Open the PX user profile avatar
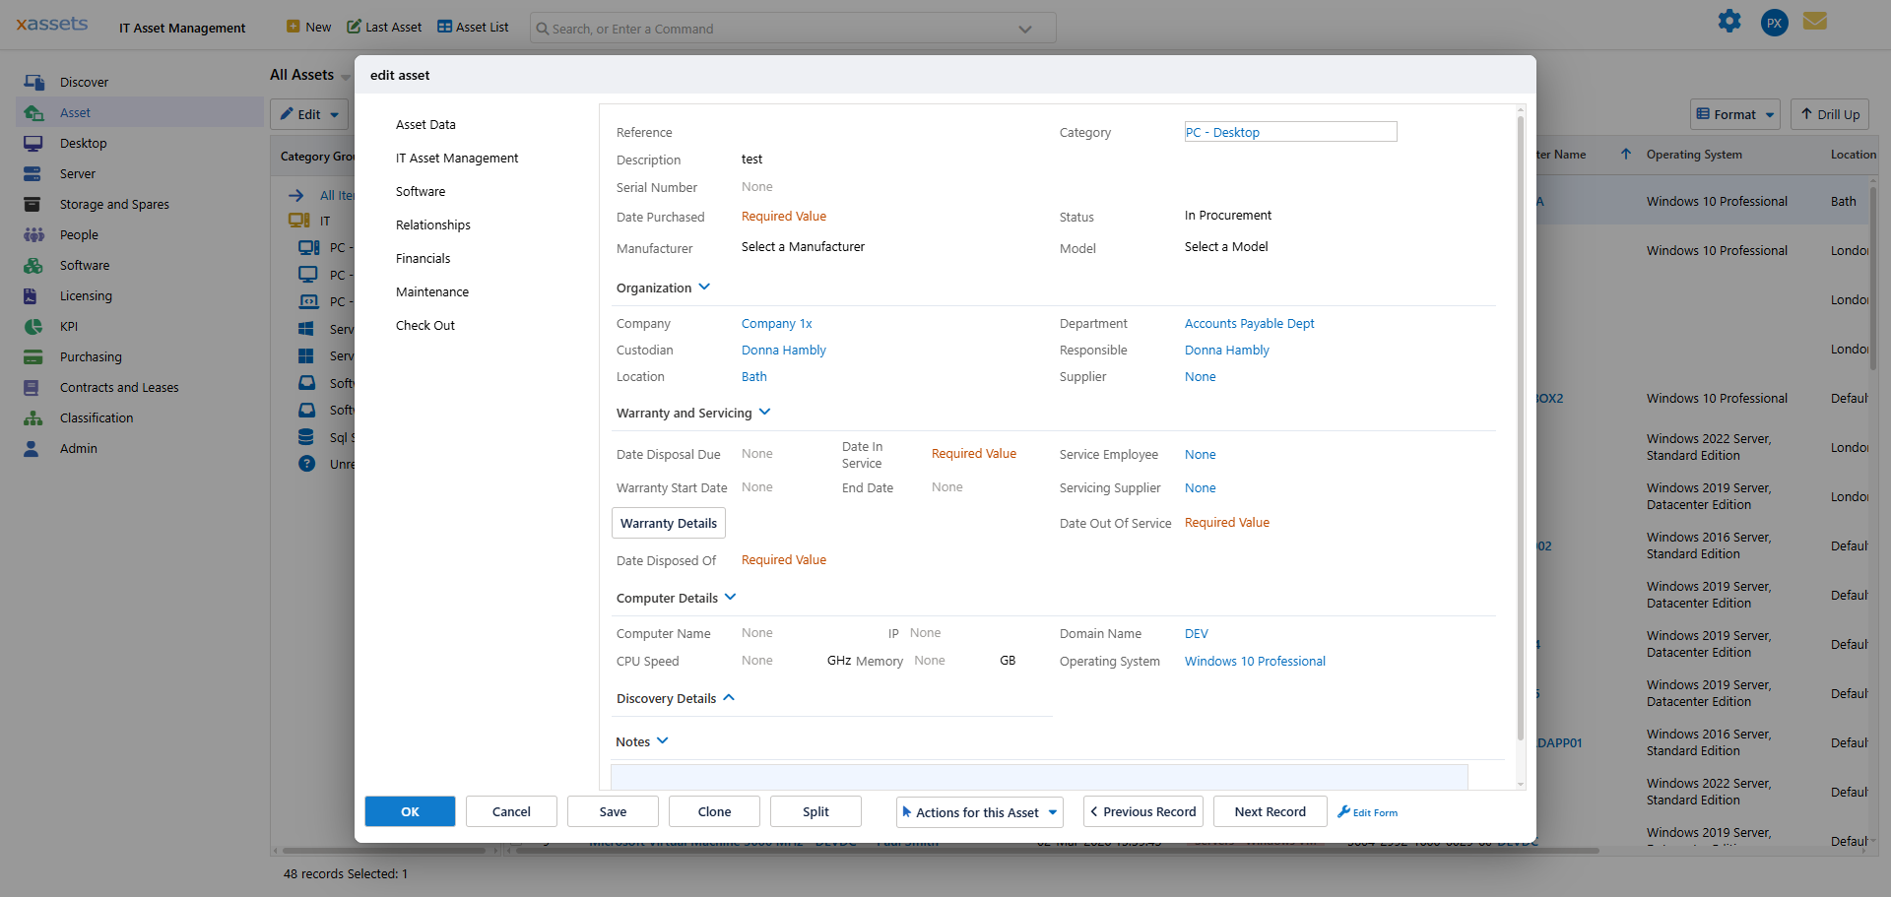Viewport: 1891px width, 897px height. pyautogui.click(x=1774, y=22)
